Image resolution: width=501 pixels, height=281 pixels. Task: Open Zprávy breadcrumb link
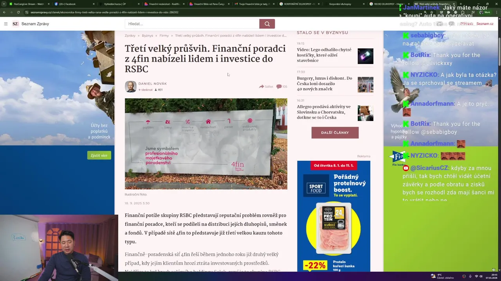tap(130, 36)
